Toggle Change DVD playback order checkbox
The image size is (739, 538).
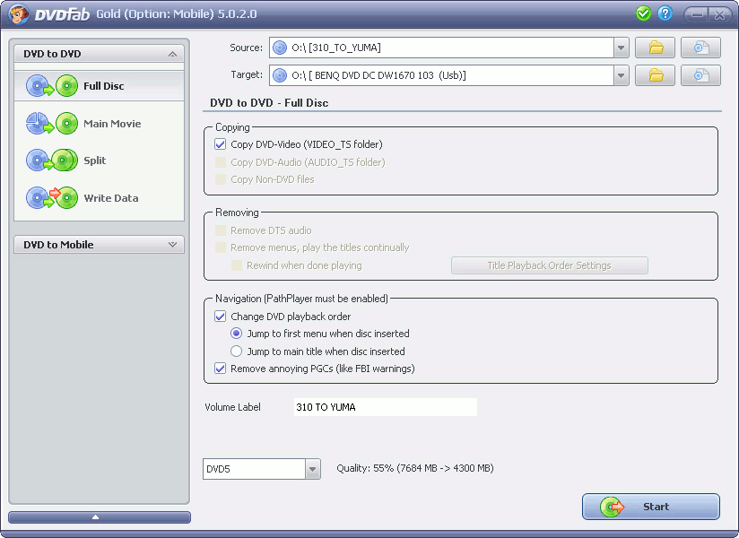(221, 317)
